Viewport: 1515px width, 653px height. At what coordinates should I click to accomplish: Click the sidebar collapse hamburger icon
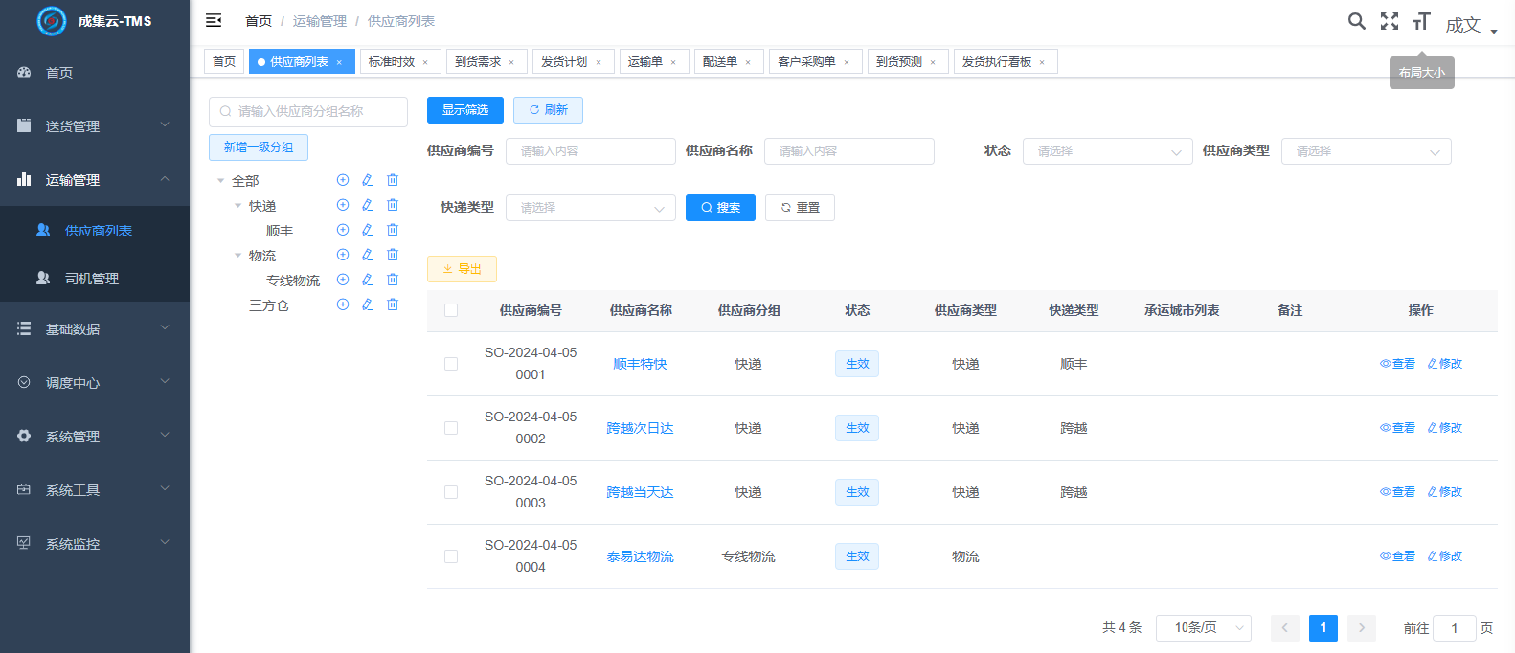pyautogui.click(x=214, y=20)
